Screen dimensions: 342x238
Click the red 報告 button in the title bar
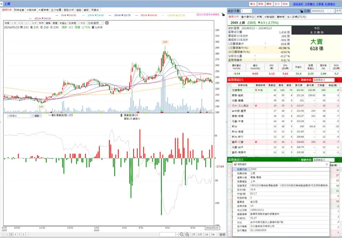[x=261, y=4]
